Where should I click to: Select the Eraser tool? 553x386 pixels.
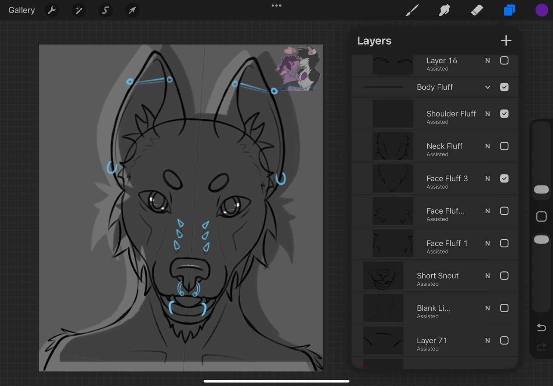click(477, 10)
